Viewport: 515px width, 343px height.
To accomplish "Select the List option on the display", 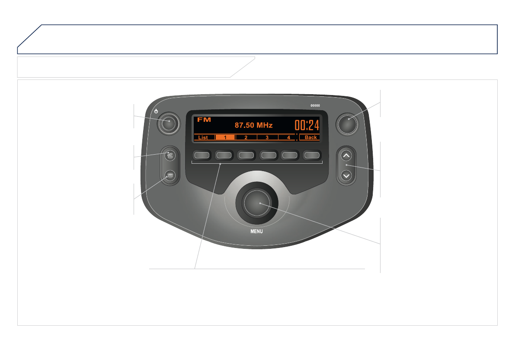I will point(203,137).
